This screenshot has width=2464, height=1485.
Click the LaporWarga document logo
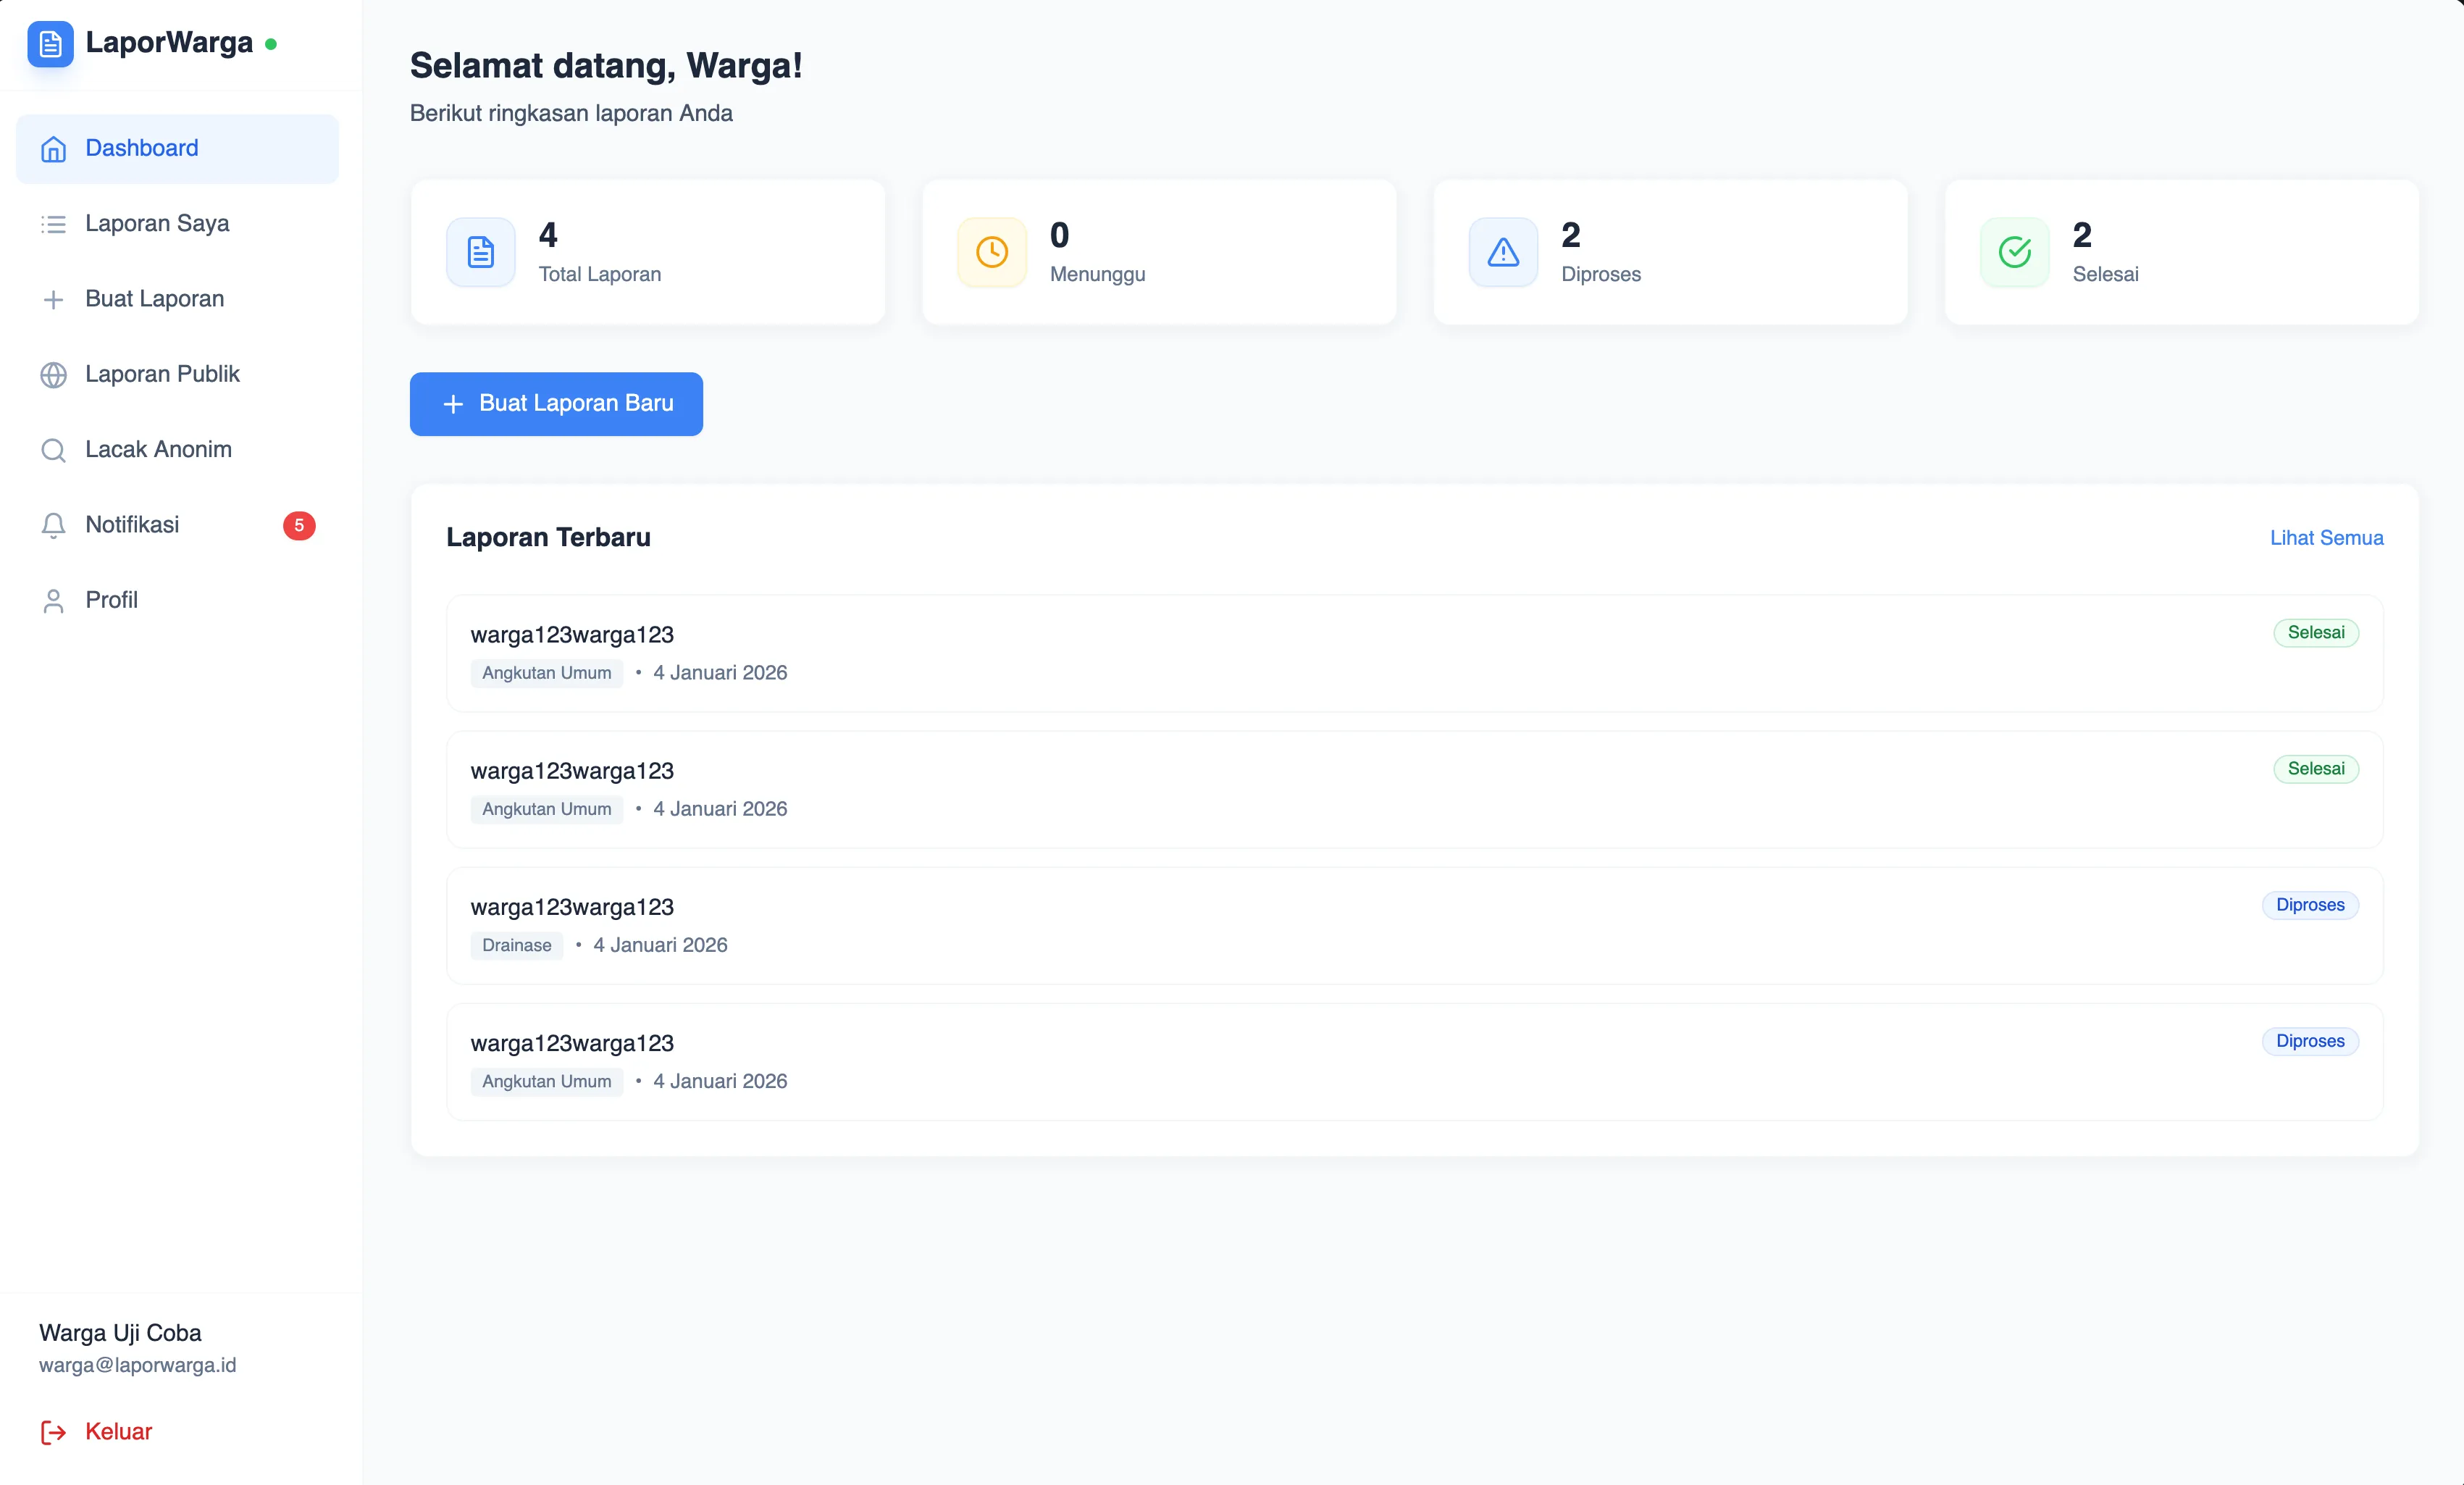50,43
